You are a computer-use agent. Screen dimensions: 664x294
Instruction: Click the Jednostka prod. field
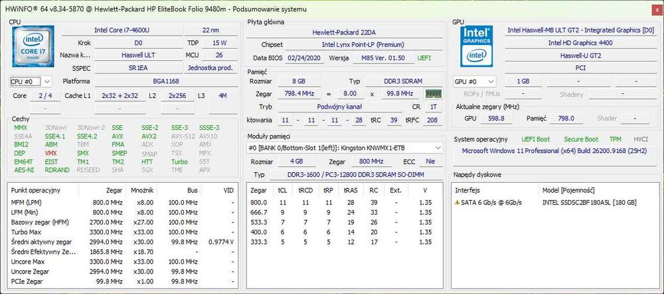pyautogui.click(x=211, y=68)
